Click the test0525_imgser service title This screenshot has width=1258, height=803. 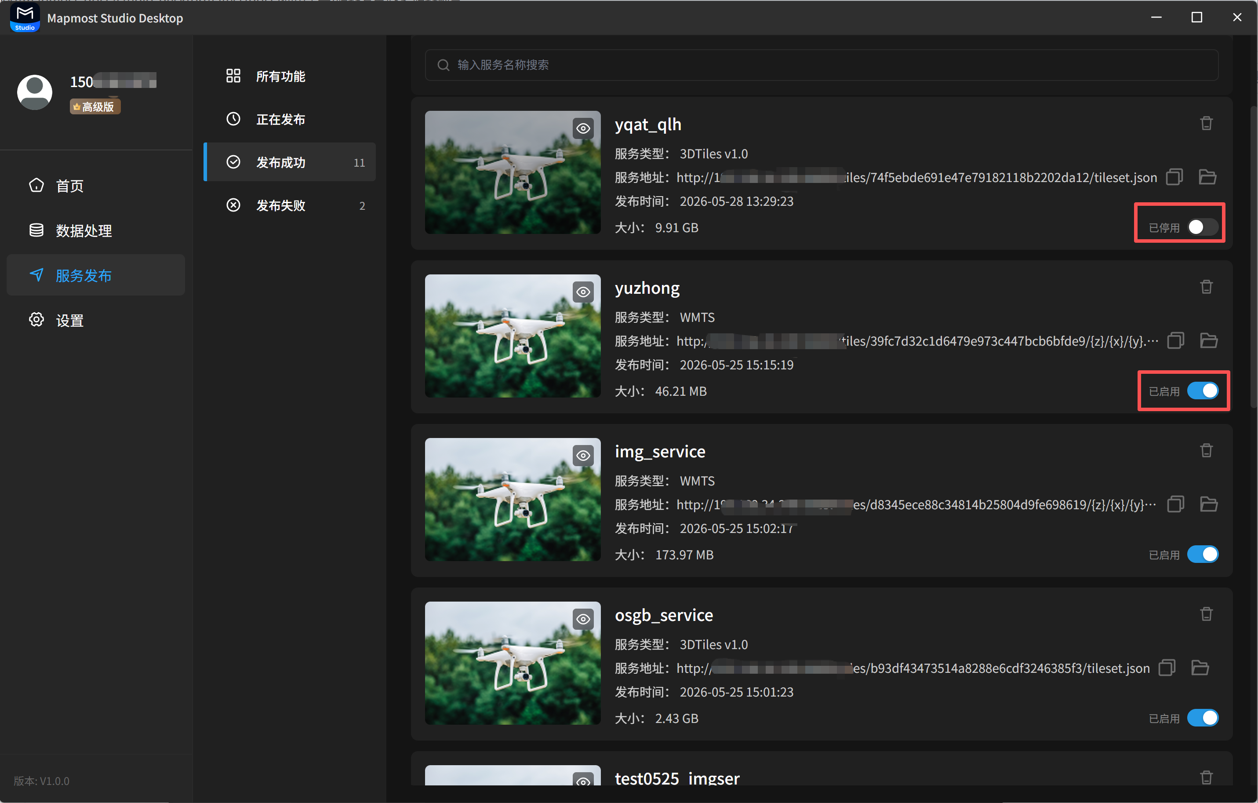(x=677, y=778)
